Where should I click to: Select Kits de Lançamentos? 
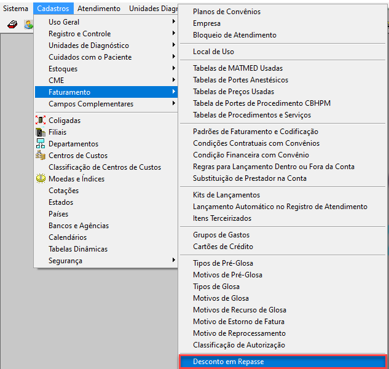click(x=283, y=195)
